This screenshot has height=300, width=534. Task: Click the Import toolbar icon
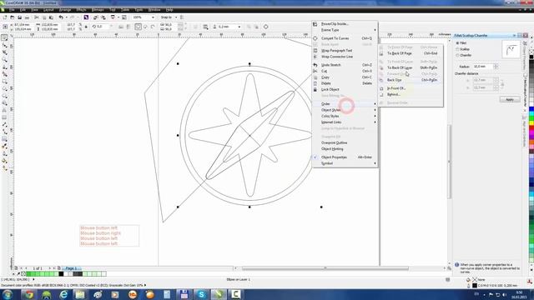[96, 17]
